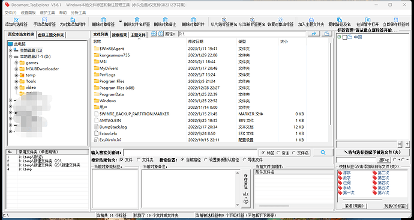414x220 pixels.
Task: Click the 路径 address field showing C:\
Action: [242, 34]
